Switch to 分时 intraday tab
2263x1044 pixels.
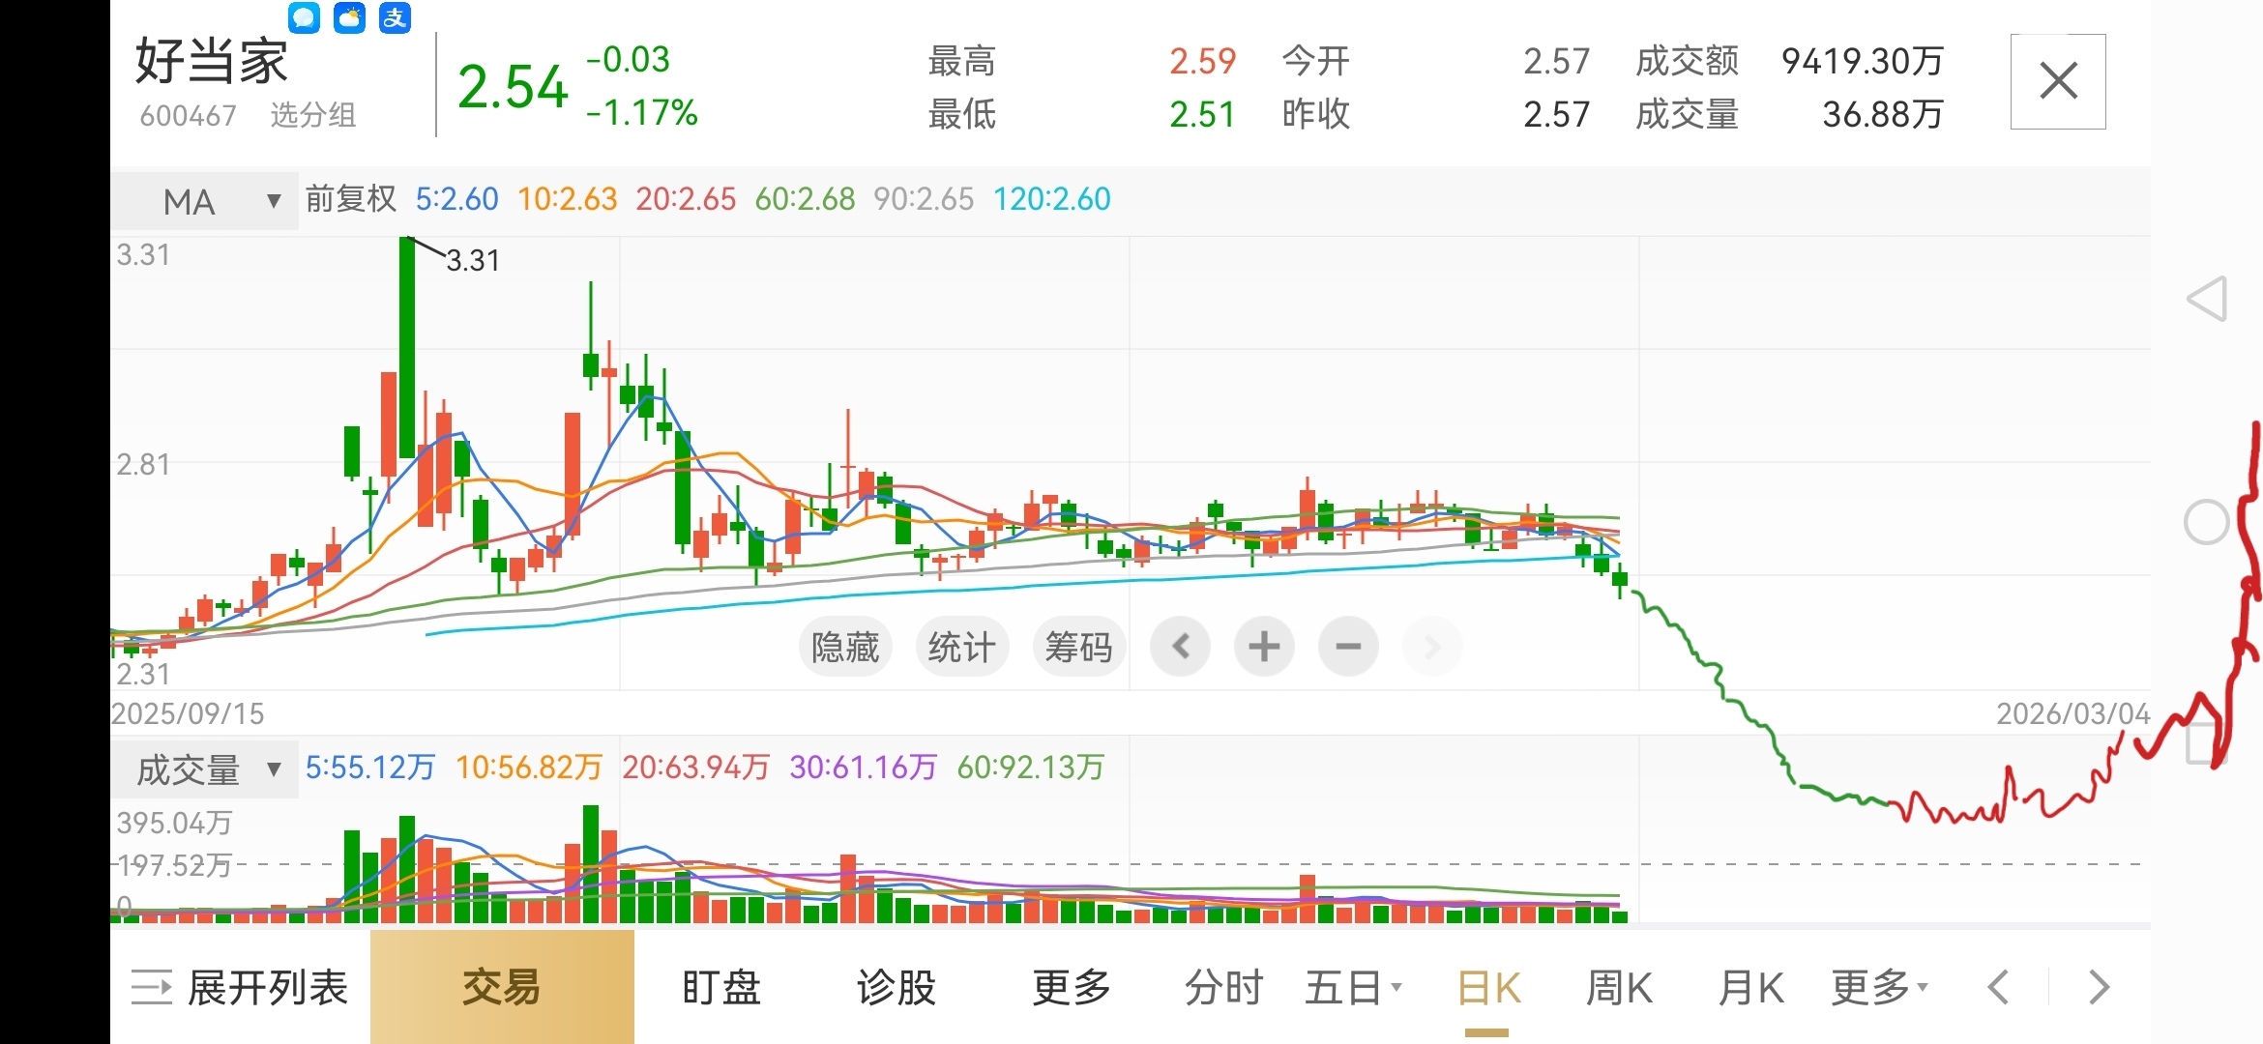1223,987
